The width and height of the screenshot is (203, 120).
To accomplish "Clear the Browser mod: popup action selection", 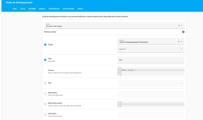I will click(x=179, y=26).
